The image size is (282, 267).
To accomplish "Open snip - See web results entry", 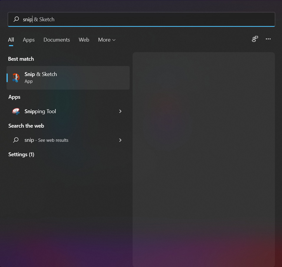I will click(68, 140).
